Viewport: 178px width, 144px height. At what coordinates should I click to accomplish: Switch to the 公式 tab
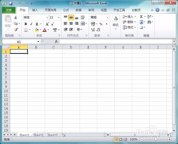click(66, 10)
